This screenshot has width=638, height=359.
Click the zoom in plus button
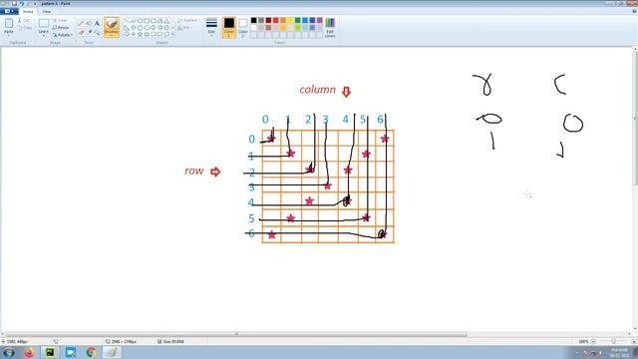(x=634, y=341)
